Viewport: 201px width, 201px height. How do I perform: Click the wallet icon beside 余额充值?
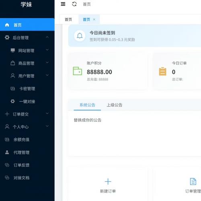[7, 139]
